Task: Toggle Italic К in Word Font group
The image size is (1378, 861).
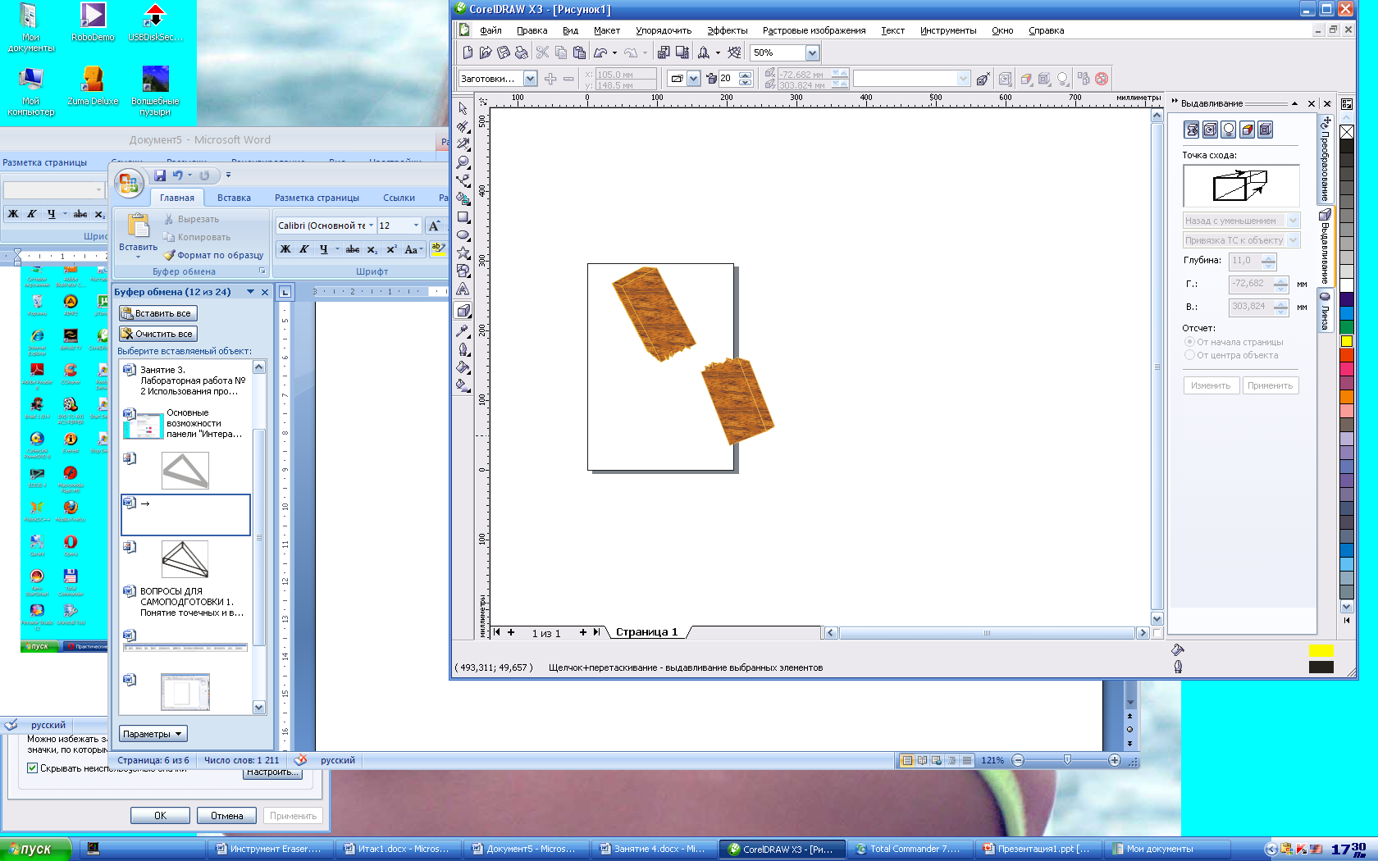Action: (x=303, y=249)
